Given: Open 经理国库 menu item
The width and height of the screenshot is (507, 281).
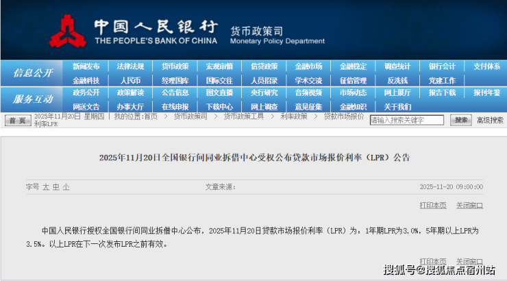Looking at the screenshot, I should 175,80.
